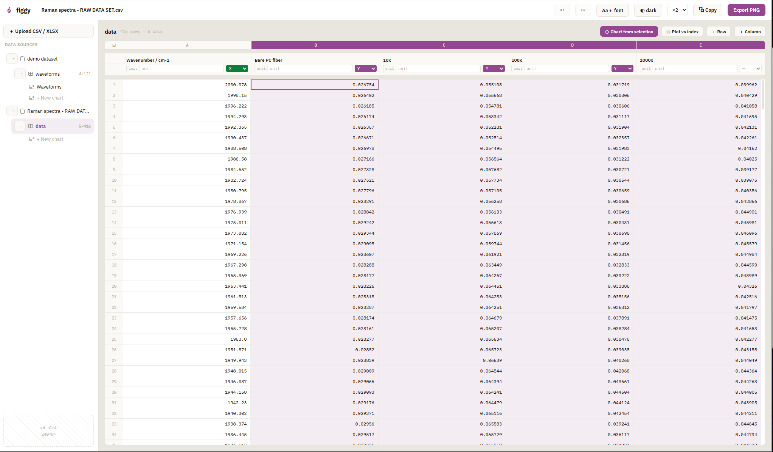Select column B header
This screenshot has width=773, height=452.
click(315, 45)
